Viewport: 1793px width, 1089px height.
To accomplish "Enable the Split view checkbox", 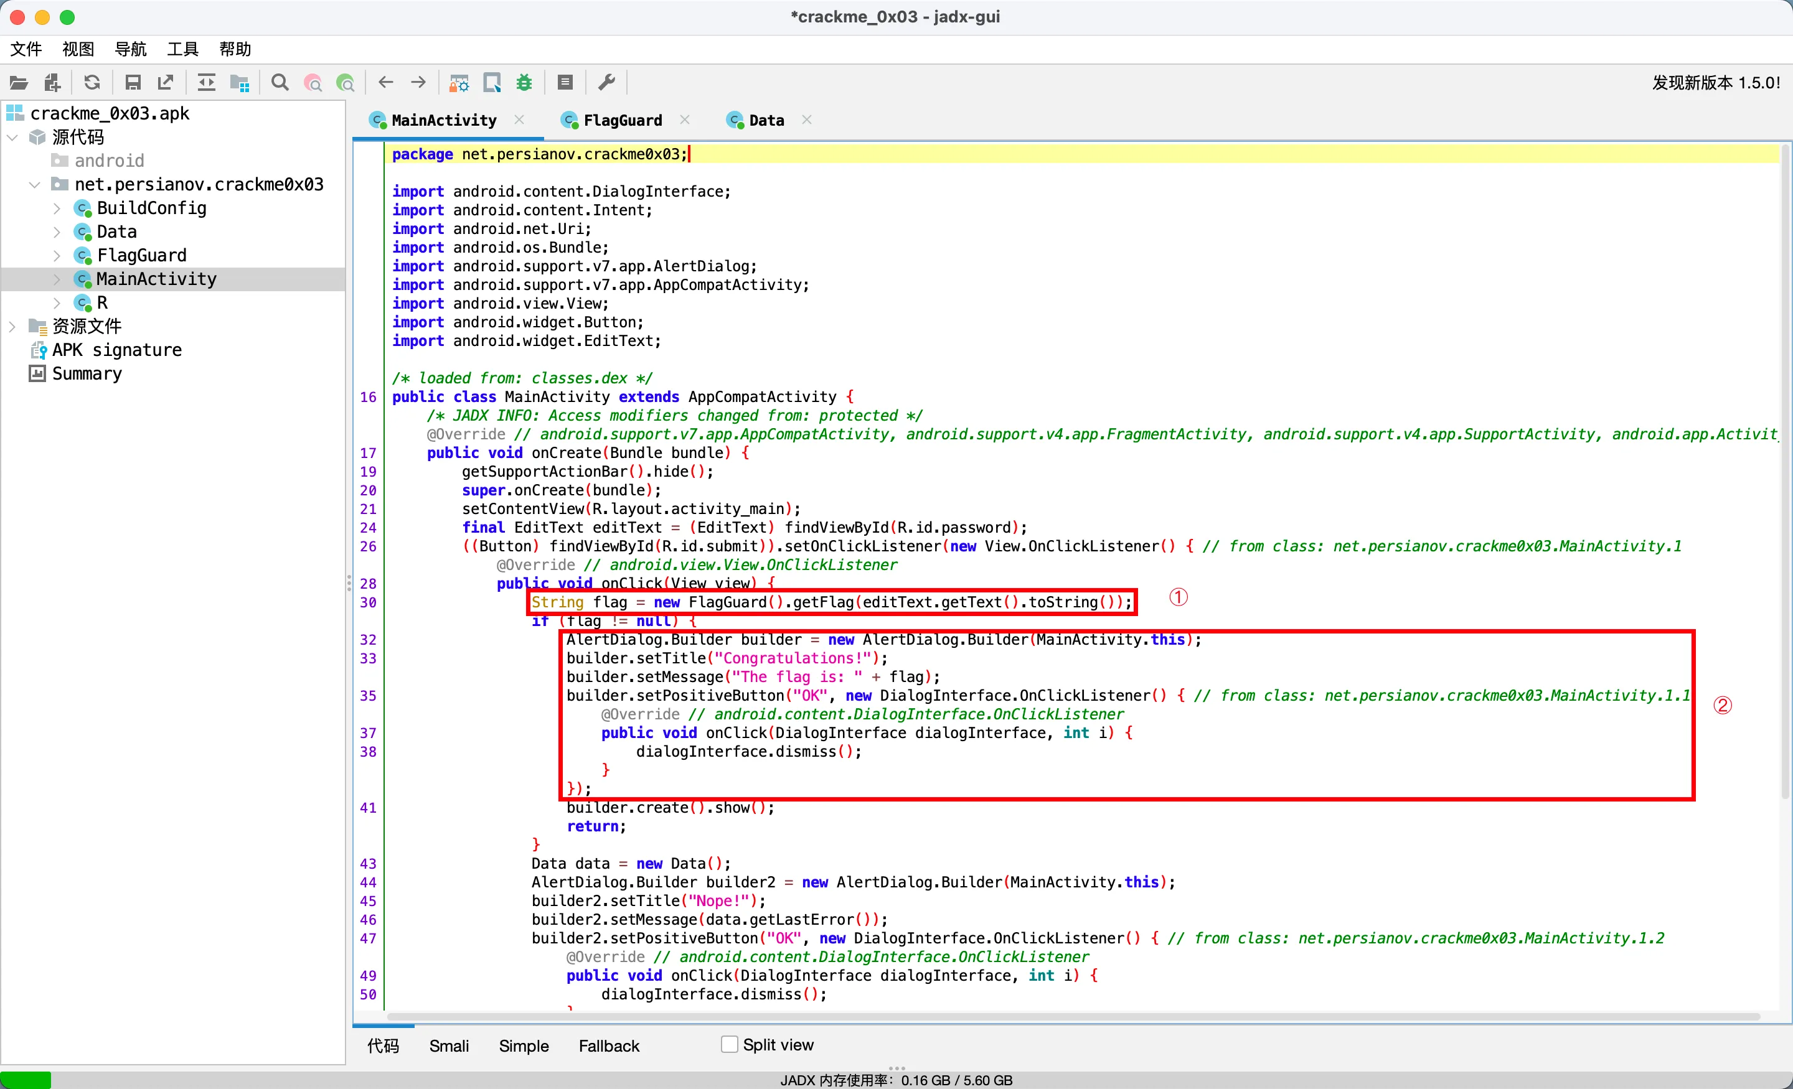I will pyautogui.click(x=729, y=1045).
